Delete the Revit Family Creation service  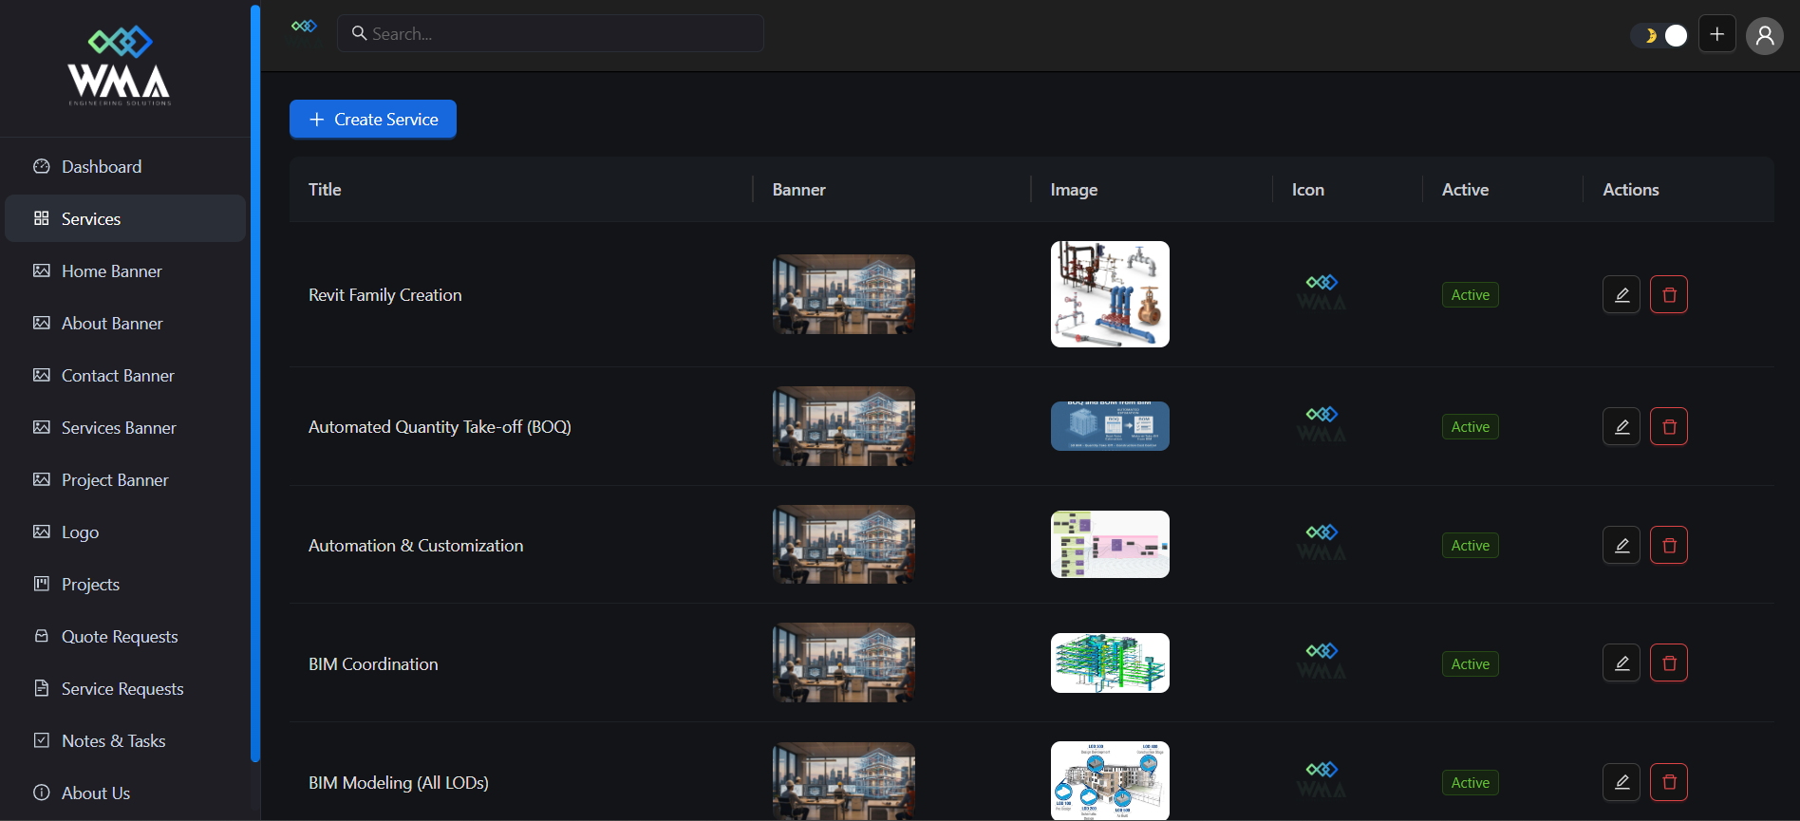pos(1668,295)
